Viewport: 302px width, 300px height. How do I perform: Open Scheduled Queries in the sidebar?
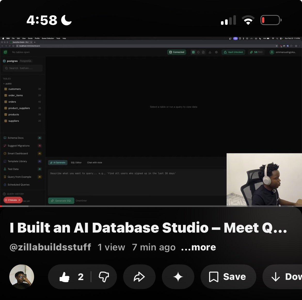tap(23, 184)
